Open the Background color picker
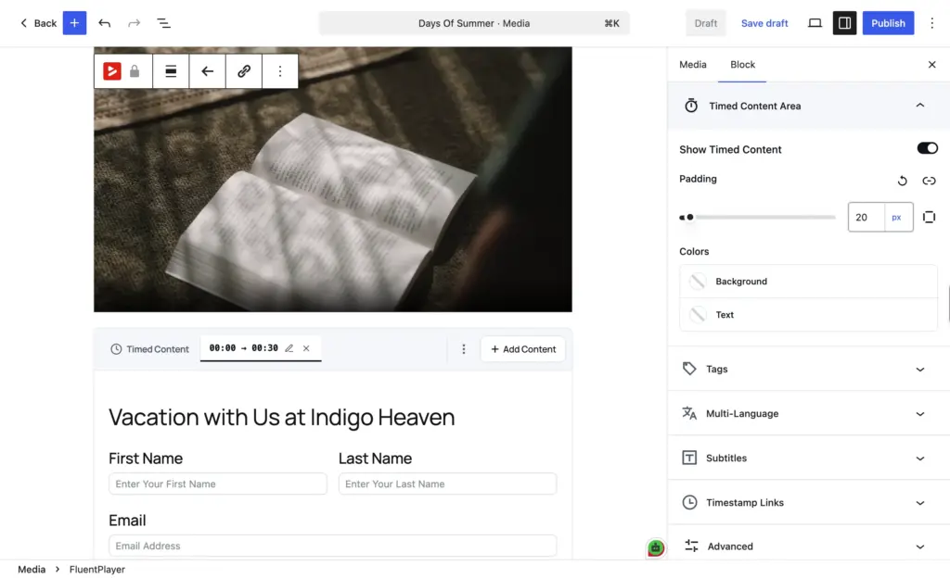Image resolution: width=950 pixels, height=578 pixels. [808, 282]
